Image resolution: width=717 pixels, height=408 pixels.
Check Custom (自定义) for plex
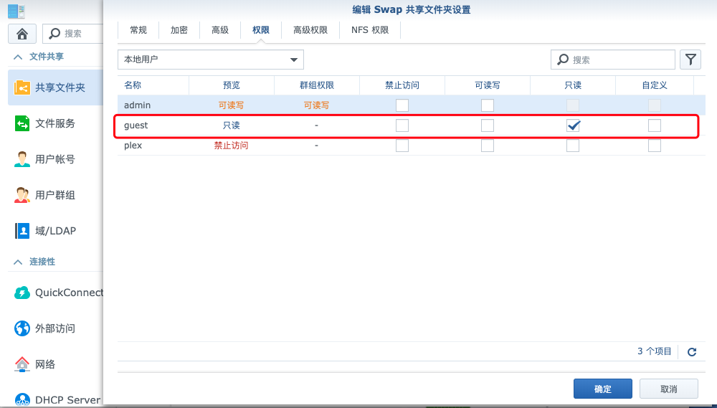(655, 146)
